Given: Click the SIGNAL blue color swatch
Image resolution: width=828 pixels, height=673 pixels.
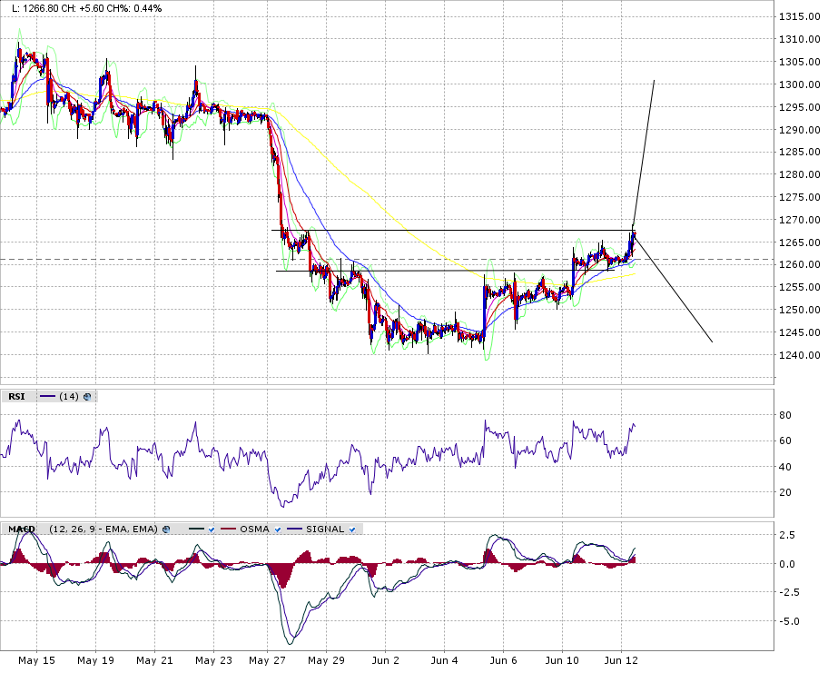Looking at the screenshot, I should 295,529.
